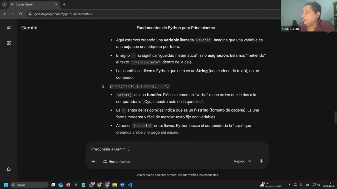Open WhatsApp with 75 notifications badge
Viewport: 337px width, 189px height.
pyautogui.click(x=92, y=185)
